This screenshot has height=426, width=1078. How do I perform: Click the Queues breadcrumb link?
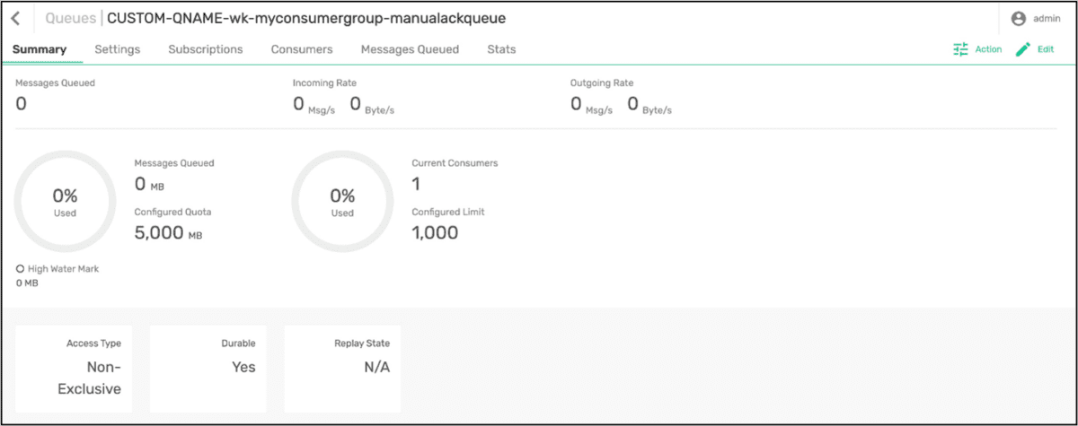pyautogui.click(x=70, y=18)
